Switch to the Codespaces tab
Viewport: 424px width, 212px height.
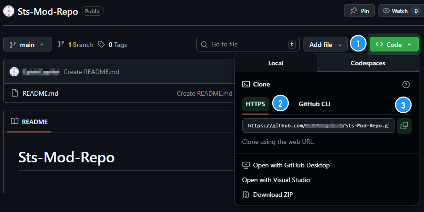tap(368, 63)
